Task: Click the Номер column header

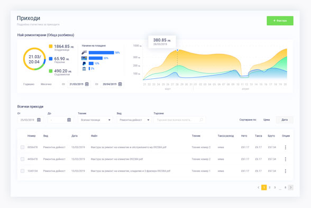Action: pyautogui.click(x=31, y=135)
